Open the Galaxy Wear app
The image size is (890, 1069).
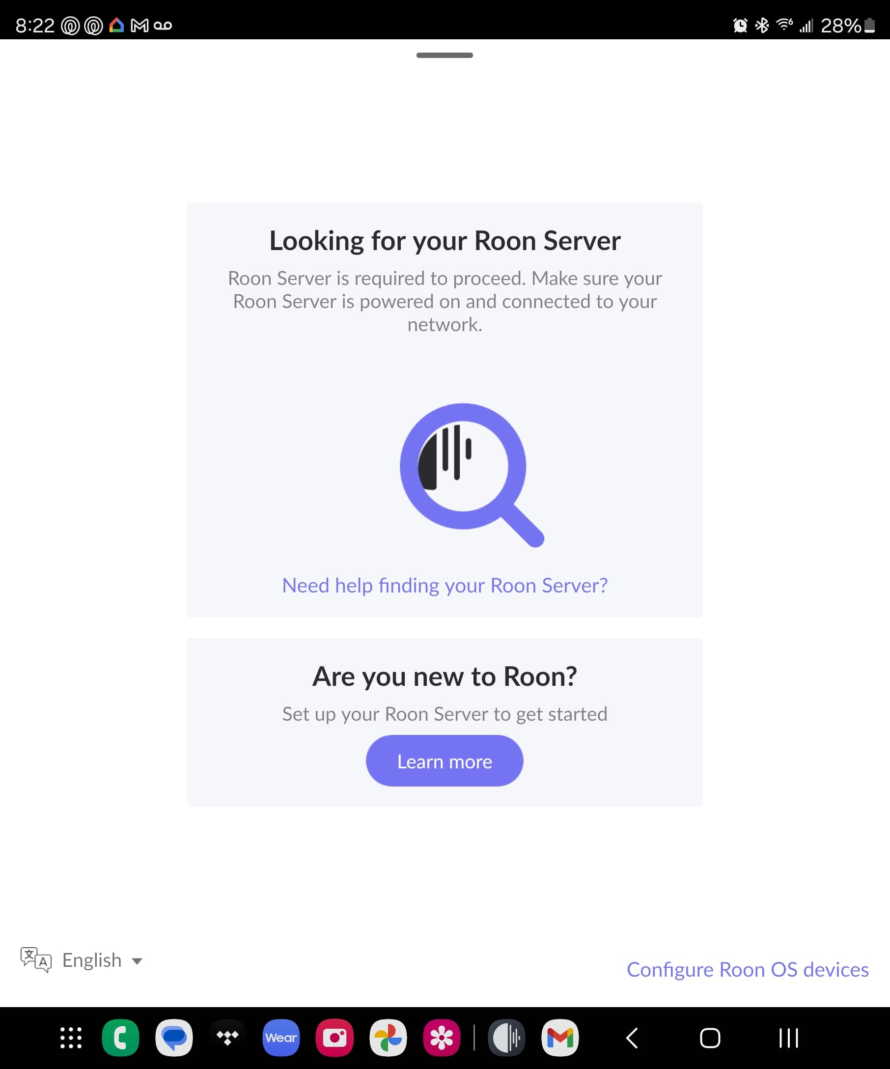281,1038
